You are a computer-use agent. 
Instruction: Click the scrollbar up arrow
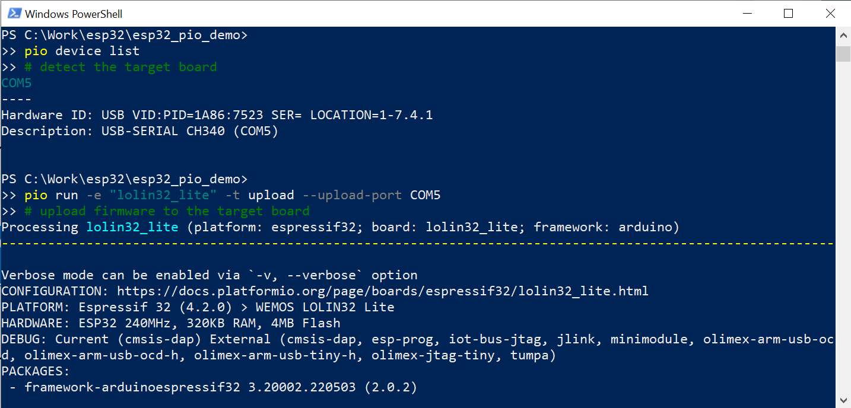click(843, 35)
